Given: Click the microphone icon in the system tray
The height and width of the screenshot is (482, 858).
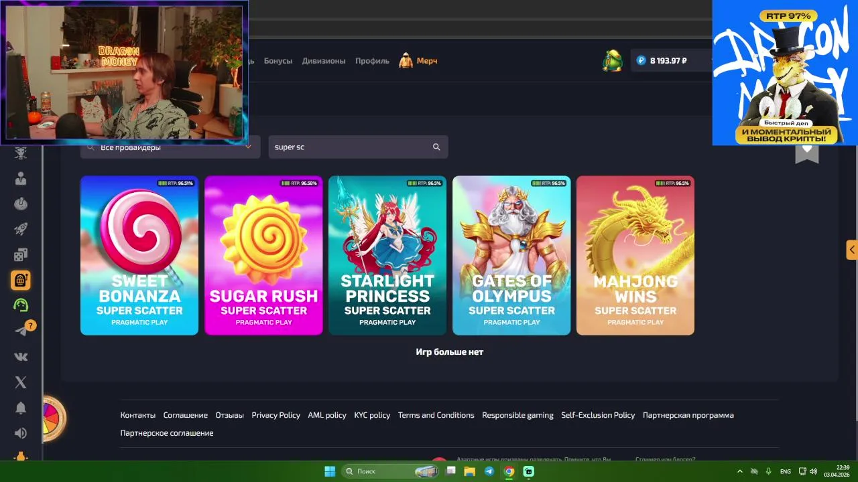Looking at the screenshot, I should click(768, 471).
